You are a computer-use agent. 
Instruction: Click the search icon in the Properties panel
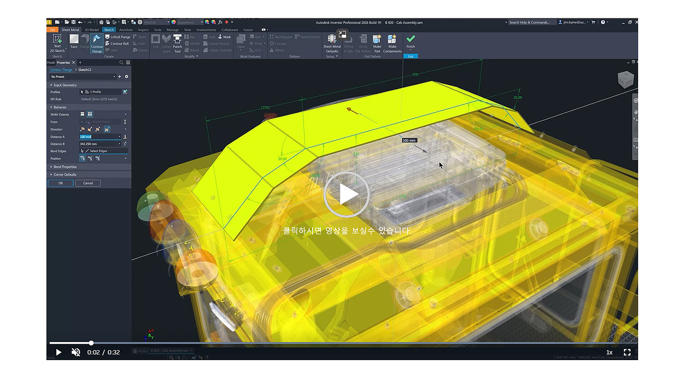(121, 63)
